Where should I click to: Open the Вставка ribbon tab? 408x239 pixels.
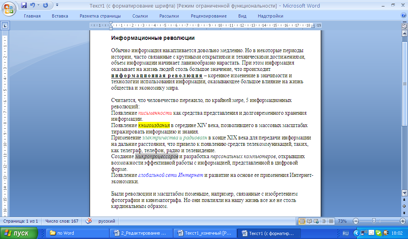60,16
